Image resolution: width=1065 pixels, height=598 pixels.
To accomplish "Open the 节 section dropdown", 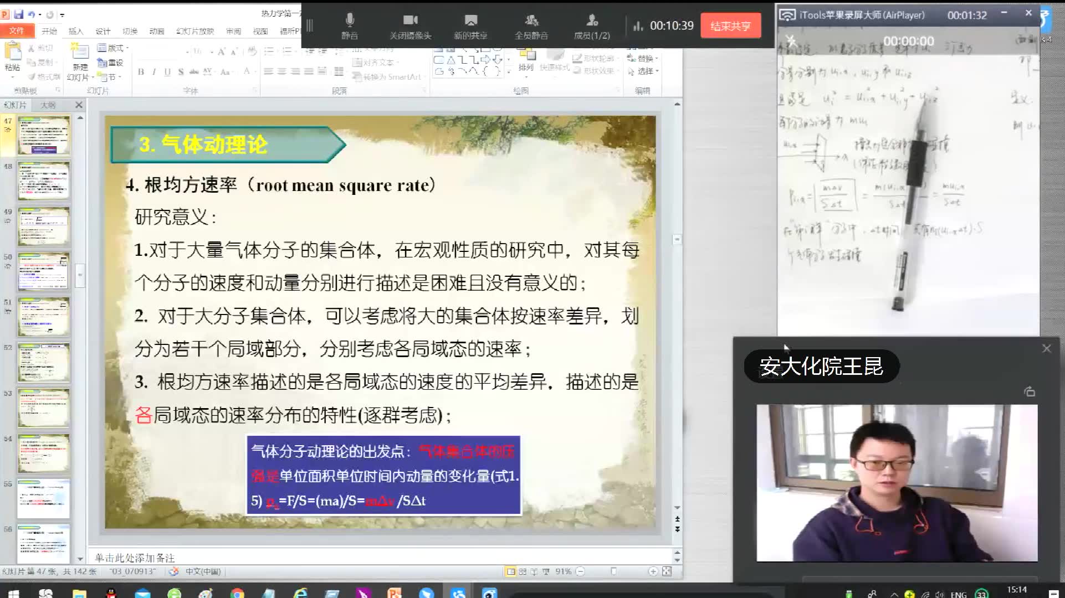I will tap(109, 77).
